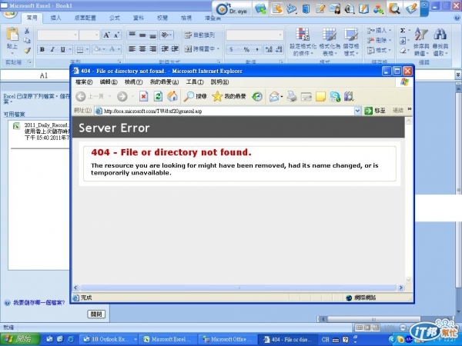Screen dimensions: 462x346
Task: Click the History icon in Internet Explorer
Action: coord(257,96)
